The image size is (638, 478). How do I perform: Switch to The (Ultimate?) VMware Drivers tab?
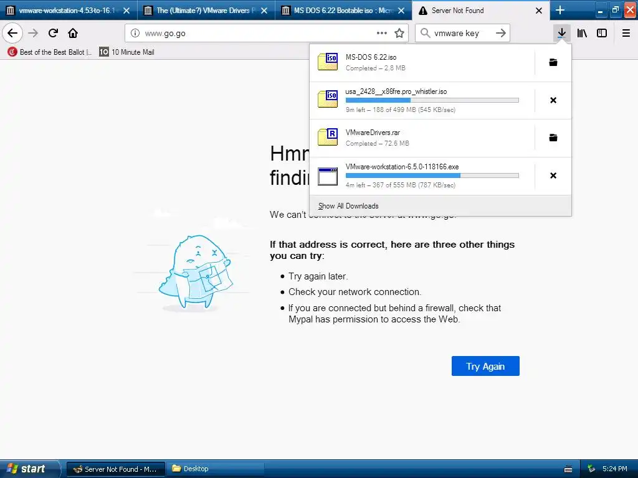pyautogui.click(x=206, y=10)
